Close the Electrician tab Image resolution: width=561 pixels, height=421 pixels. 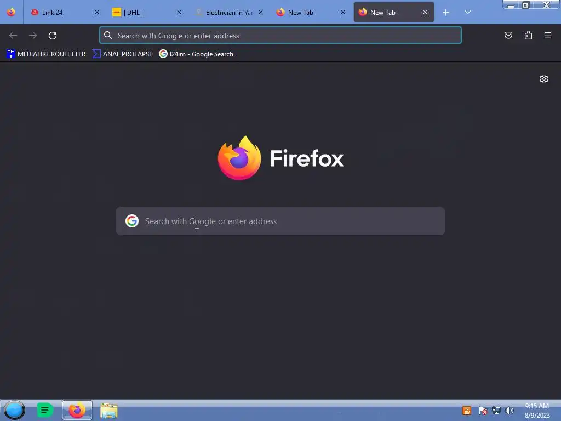(261, 12)
